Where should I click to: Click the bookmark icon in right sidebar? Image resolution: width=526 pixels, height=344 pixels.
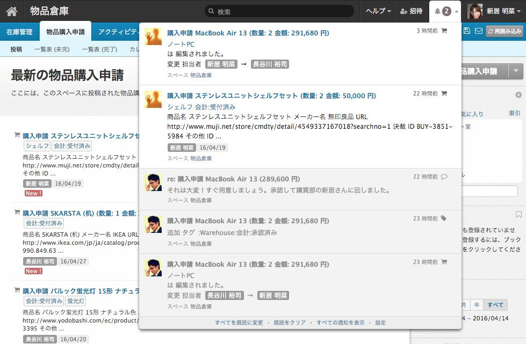tap(518, 214)
